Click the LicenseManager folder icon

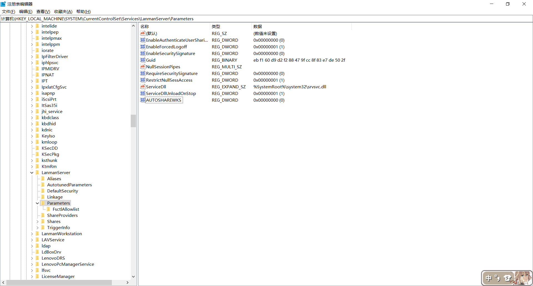tap(37, 276)
